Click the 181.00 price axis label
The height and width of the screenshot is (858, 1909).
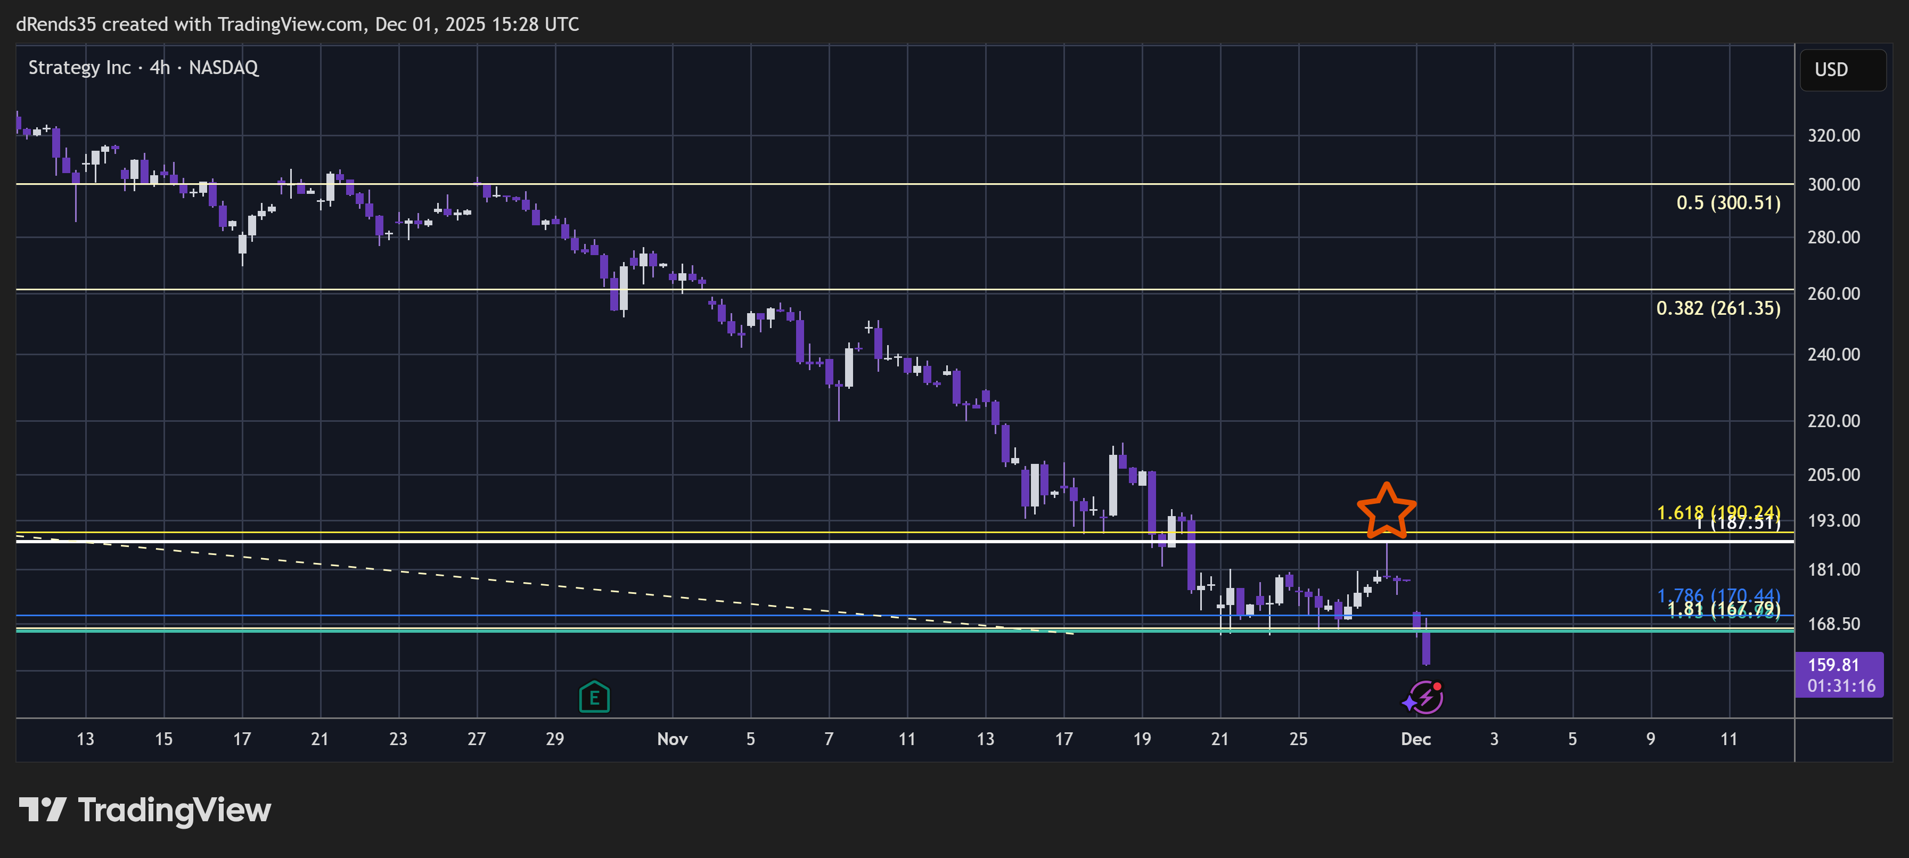tap(1833, 570)
